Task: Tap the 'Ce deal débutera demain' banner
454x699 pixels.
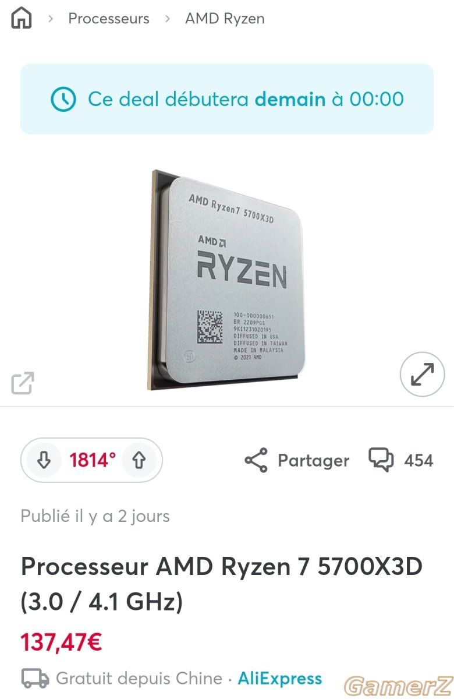Action: pyautogui.click(x=227, y=99)
